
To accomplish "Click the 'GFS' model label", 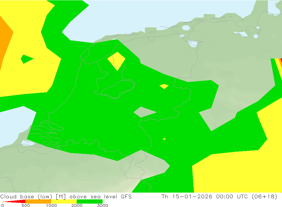I will [126, 196].
